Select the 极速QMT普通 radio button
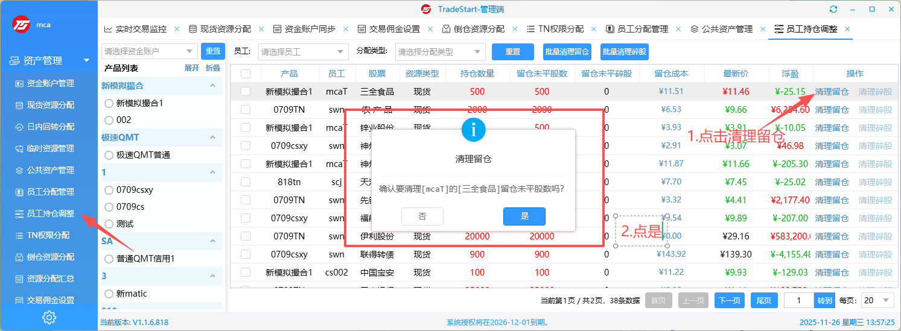The height and width of the screenshot is (331, 901). point(109,155)
